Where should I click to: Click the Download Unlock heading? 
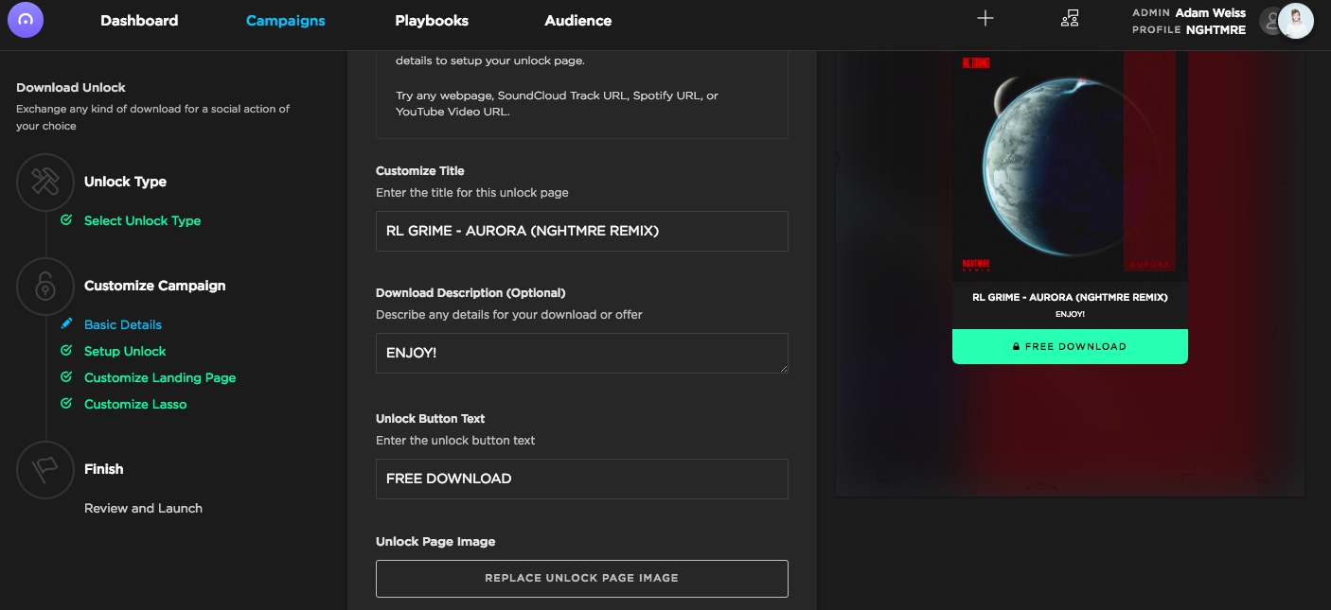tap(71, 87)
